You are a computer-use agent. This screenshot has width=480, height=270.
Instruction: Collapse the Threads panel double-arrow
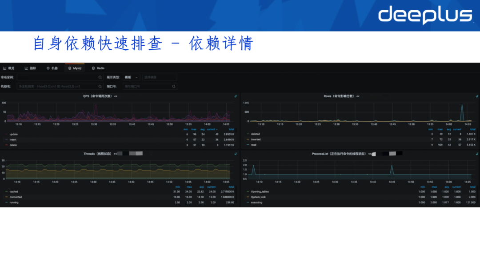(x=115, y=154)
